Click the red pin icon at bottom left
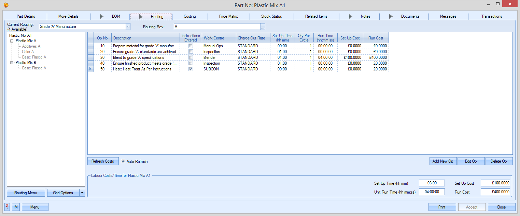Image resolution: width=520 pixels, height=216 pixels. click(x=8, y=207)
